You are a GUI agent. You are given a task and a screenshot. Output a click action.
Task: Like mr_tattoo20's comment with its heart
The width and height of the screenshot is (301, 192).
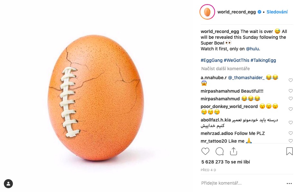(x=291, y=141)
